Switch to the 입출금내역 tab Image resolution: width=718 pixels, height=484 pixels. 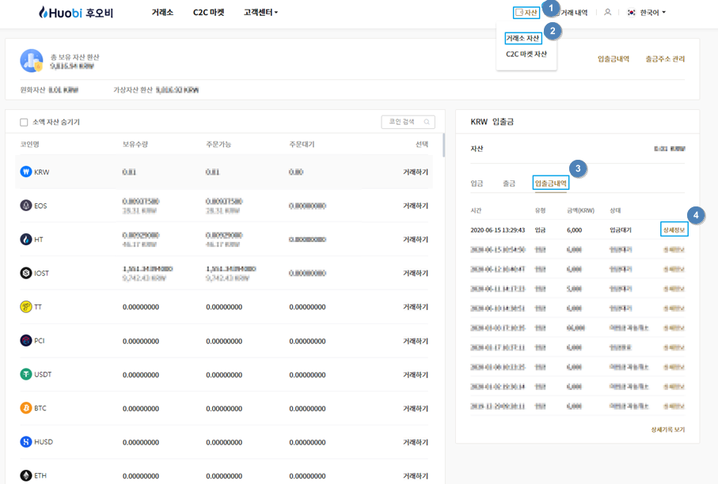click(551, 183)
